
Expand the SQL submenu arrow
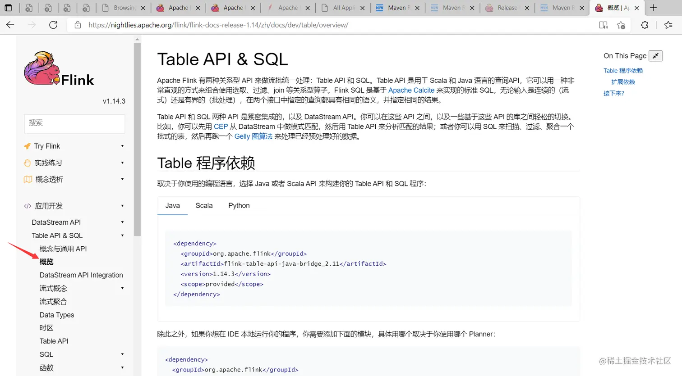[122, 354]
